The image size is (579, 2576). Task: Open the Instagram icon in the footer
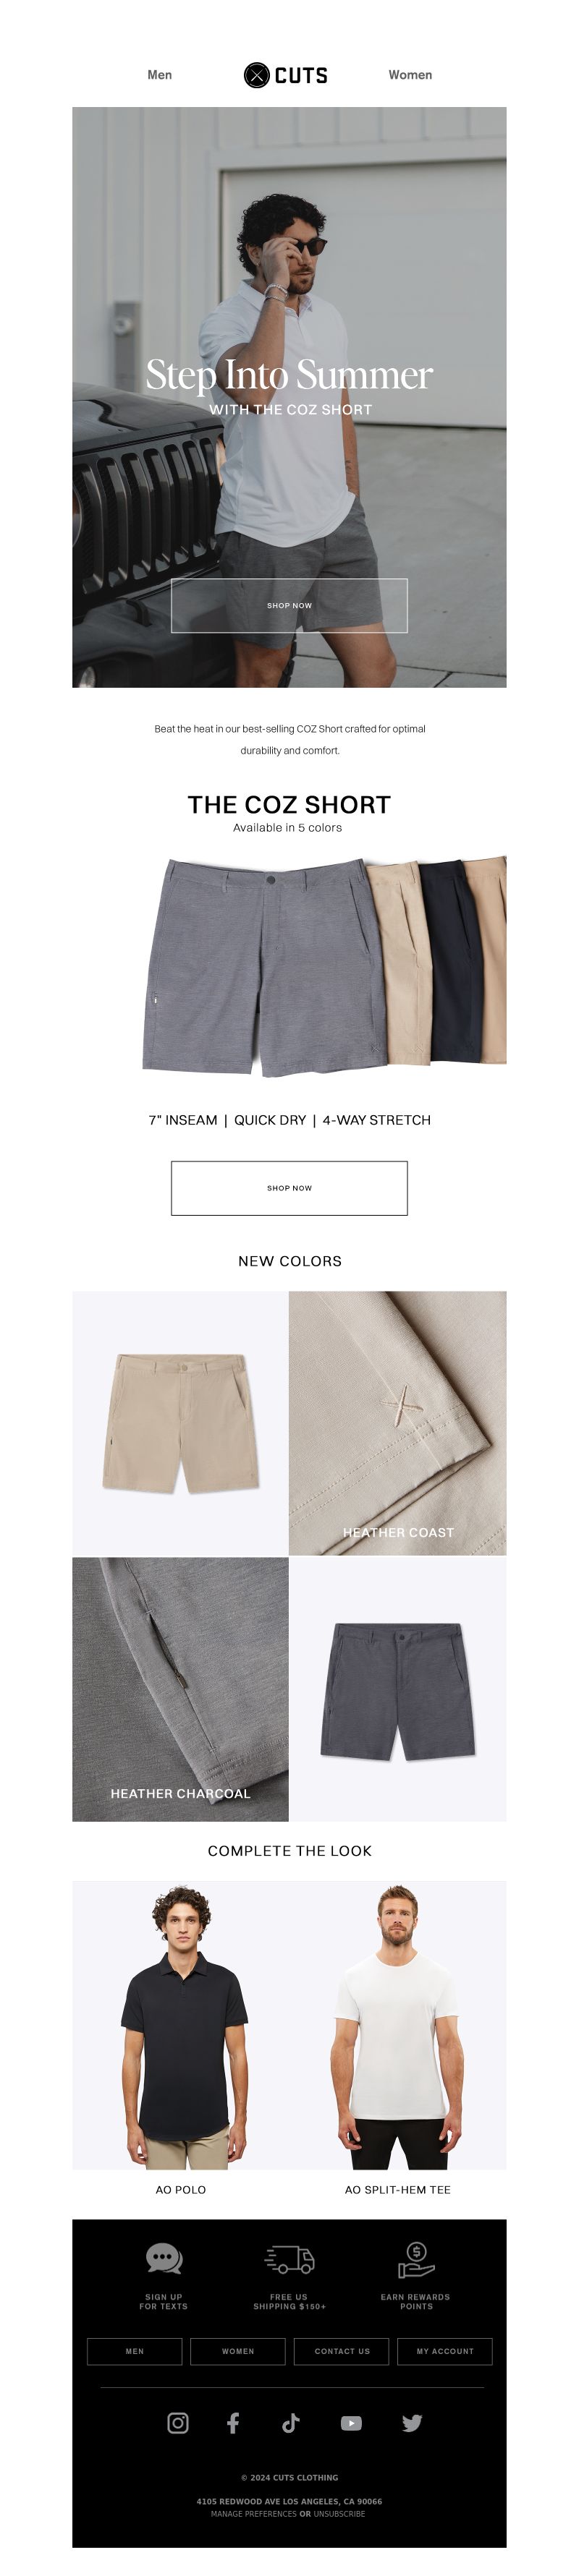tap(178, 2422)
